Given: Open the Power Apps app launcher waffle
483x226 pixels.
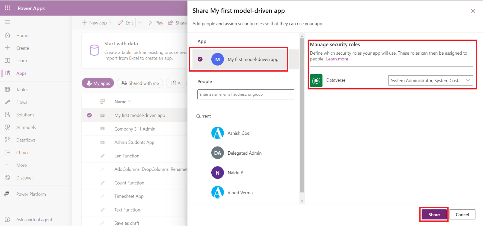Looking at the screenshot, I should 8,8.
